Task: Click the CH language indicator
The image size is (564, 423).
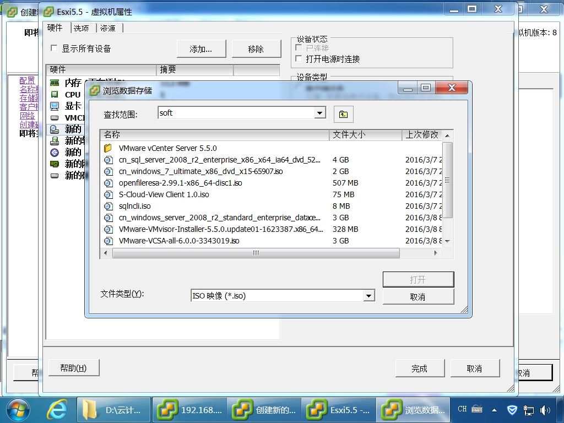Action: coord(462,409)
